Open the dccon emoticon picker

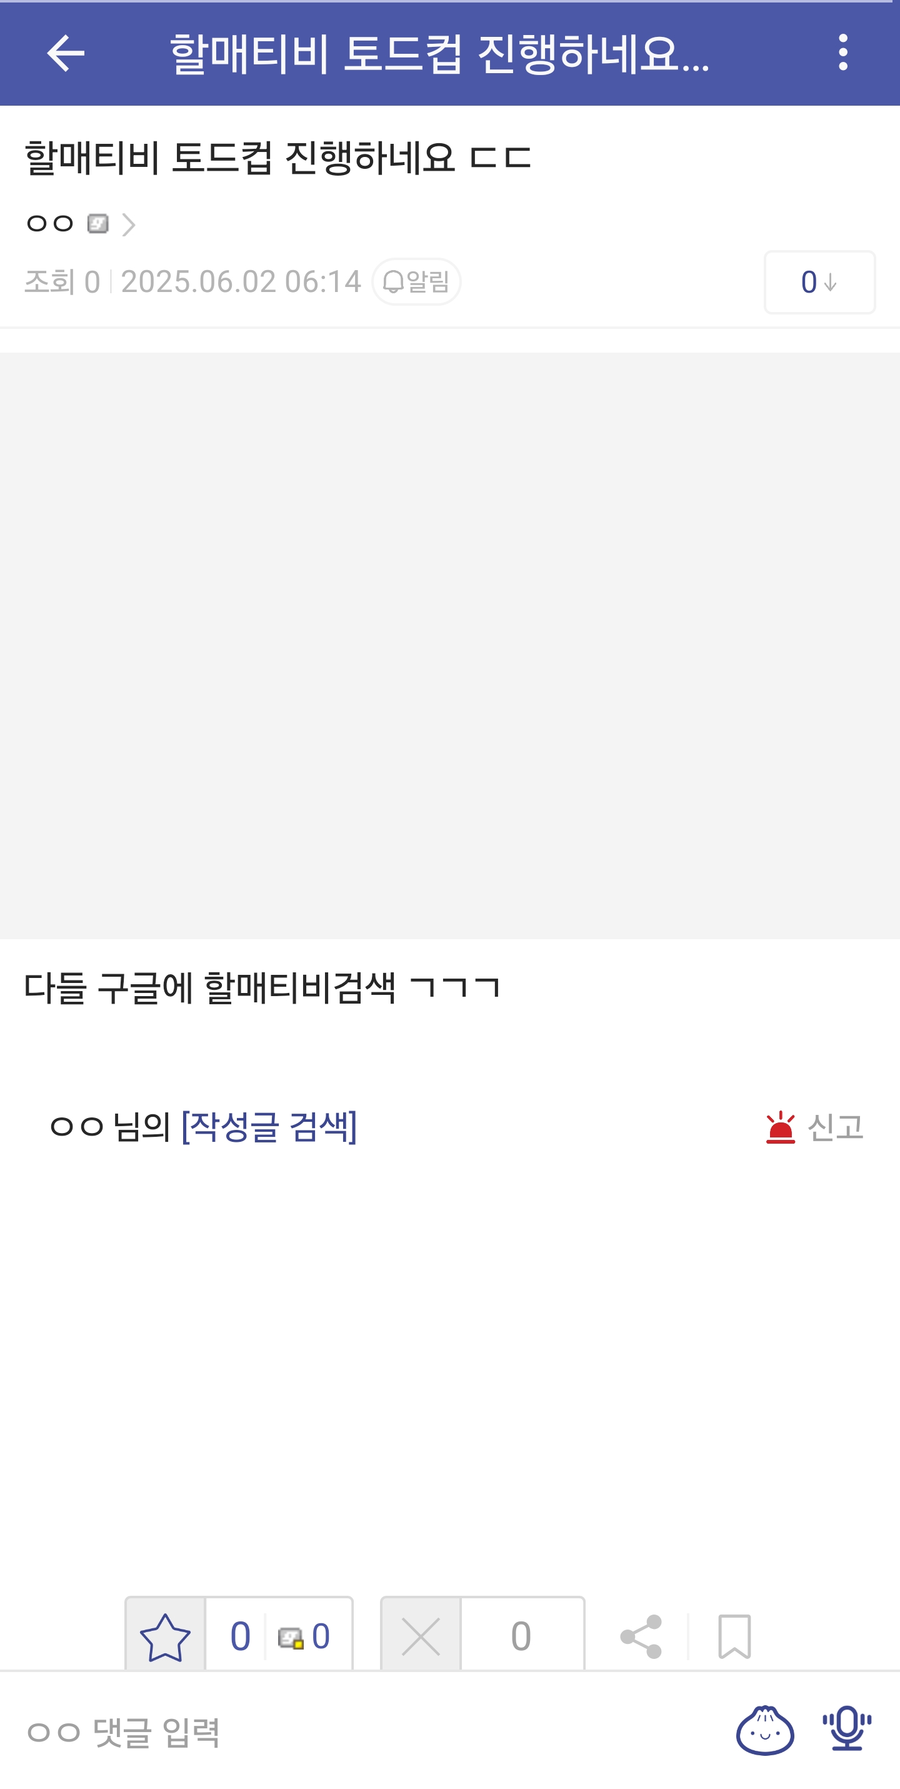pos(765,1729)
